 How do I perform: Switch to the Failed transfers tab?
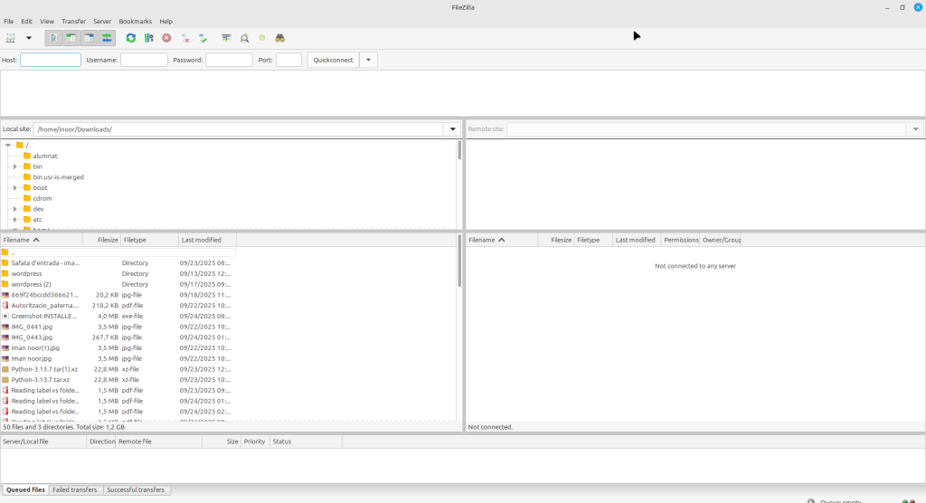(x=75, y=489)
